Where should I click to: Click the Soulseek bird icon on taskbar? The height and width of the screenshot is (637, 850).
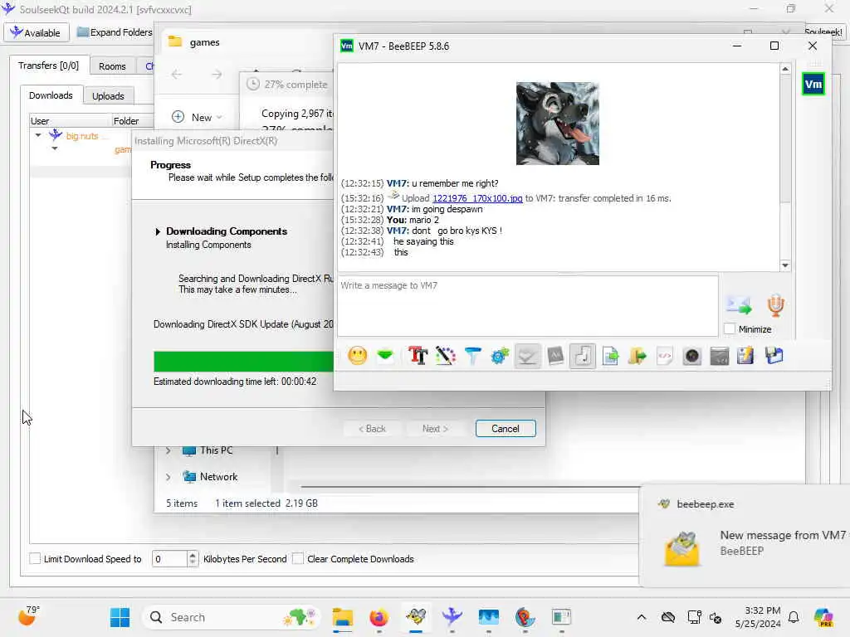pyautogui.click(x=452, y=617)
